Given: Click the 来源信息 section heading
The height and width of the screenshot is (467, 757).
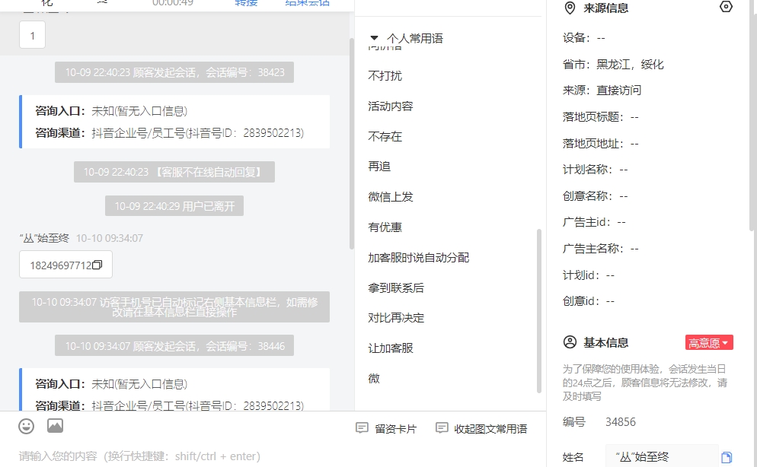Looking at the screenshot, I should click(606, 8).
